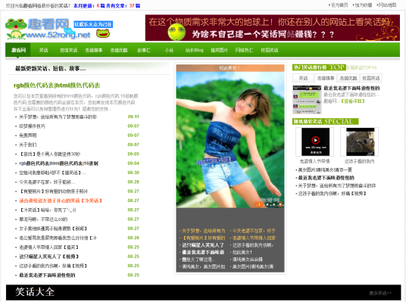This screenshot has width=406, height=302.
Task: Open the 老婆情人节带情 caption under the first thumbnail
Action: point(314,161)
